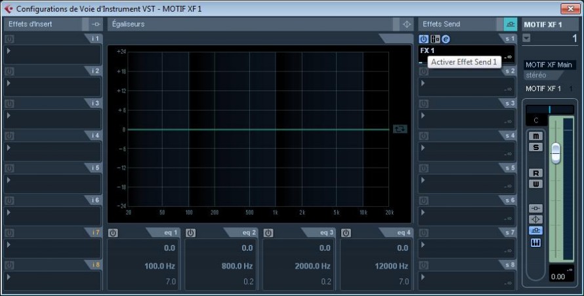Enable the eq 1 band power button

(x=113, y=232)
